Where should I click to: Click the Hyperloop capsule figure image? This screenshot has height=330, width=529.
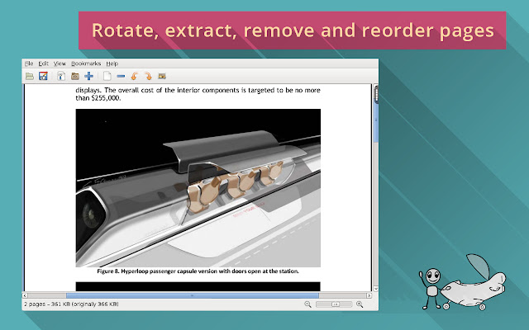pos(198,187)
